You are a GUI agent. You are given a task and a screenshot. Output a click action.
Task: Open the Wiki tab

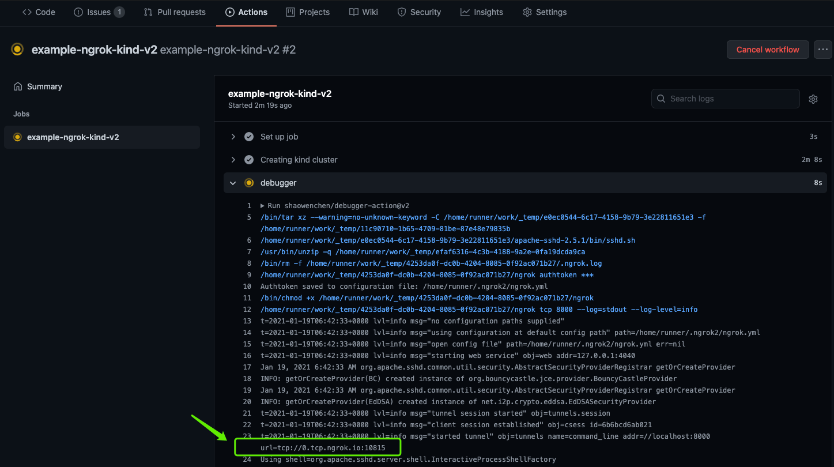pyautogui.click(x=364, y=12)
